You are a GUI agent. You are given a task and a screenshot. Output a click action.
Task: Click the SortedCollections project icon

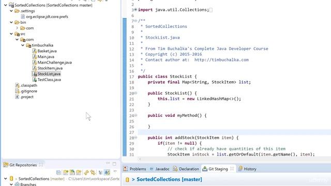click(11, 5)
